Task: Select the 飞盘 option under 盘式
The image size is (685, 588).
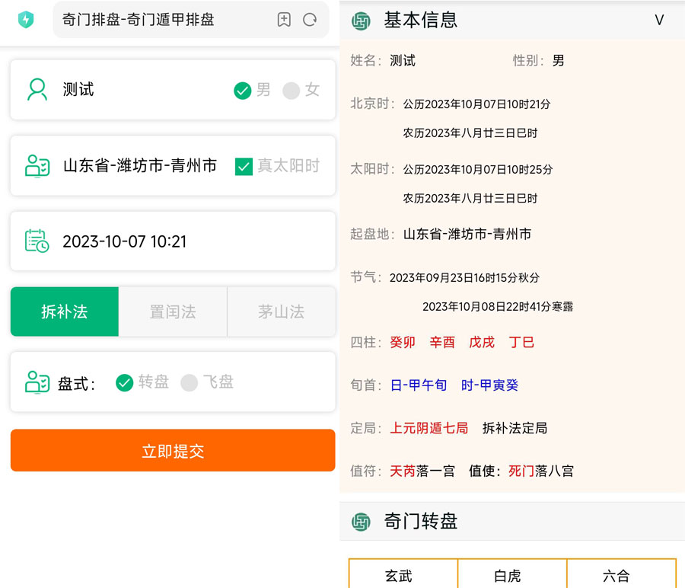Action: click(x=190, y=383)
